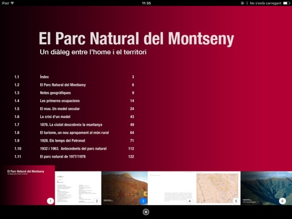Tap page number 122

tap(131, 156)
